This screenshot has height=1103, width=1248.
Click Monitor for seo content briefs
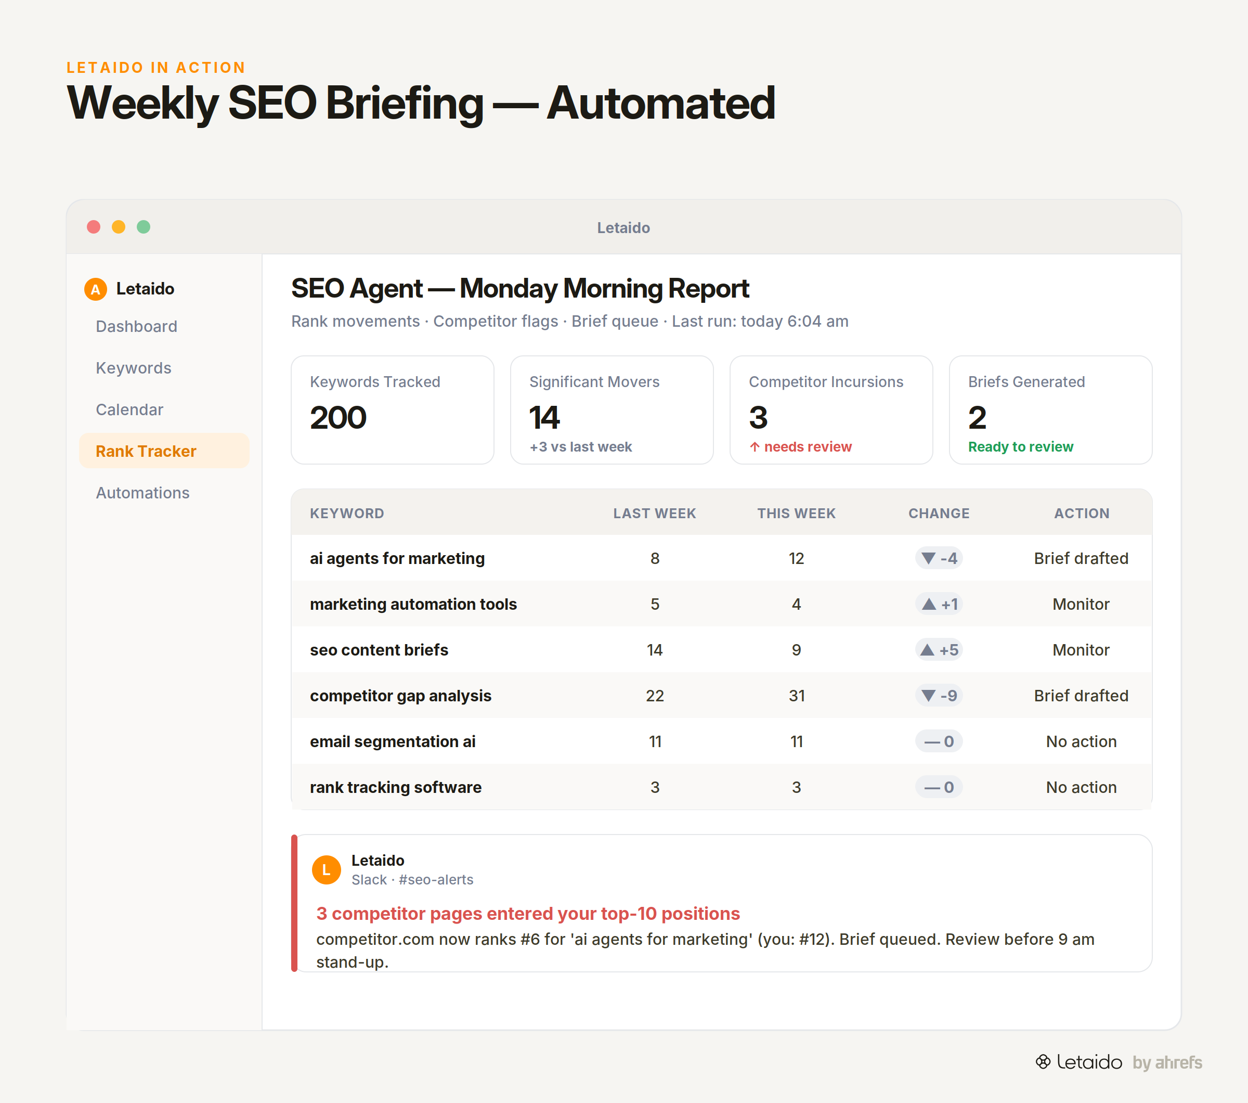tap(1081, 650)
